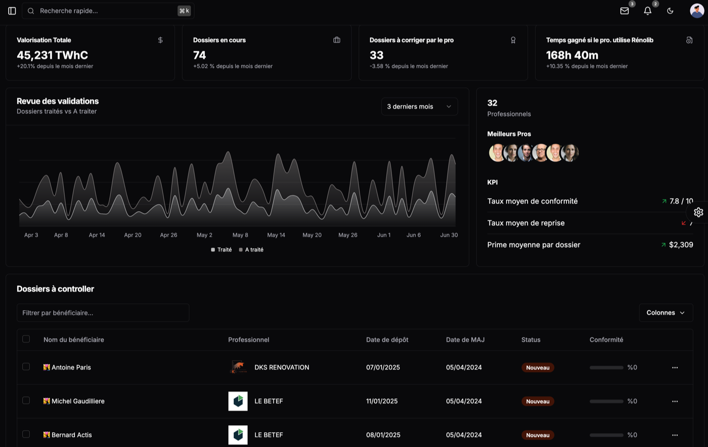This screenshot has width=708, height=447.
Task: Open the notifications bell
Action: click(647, 11)
